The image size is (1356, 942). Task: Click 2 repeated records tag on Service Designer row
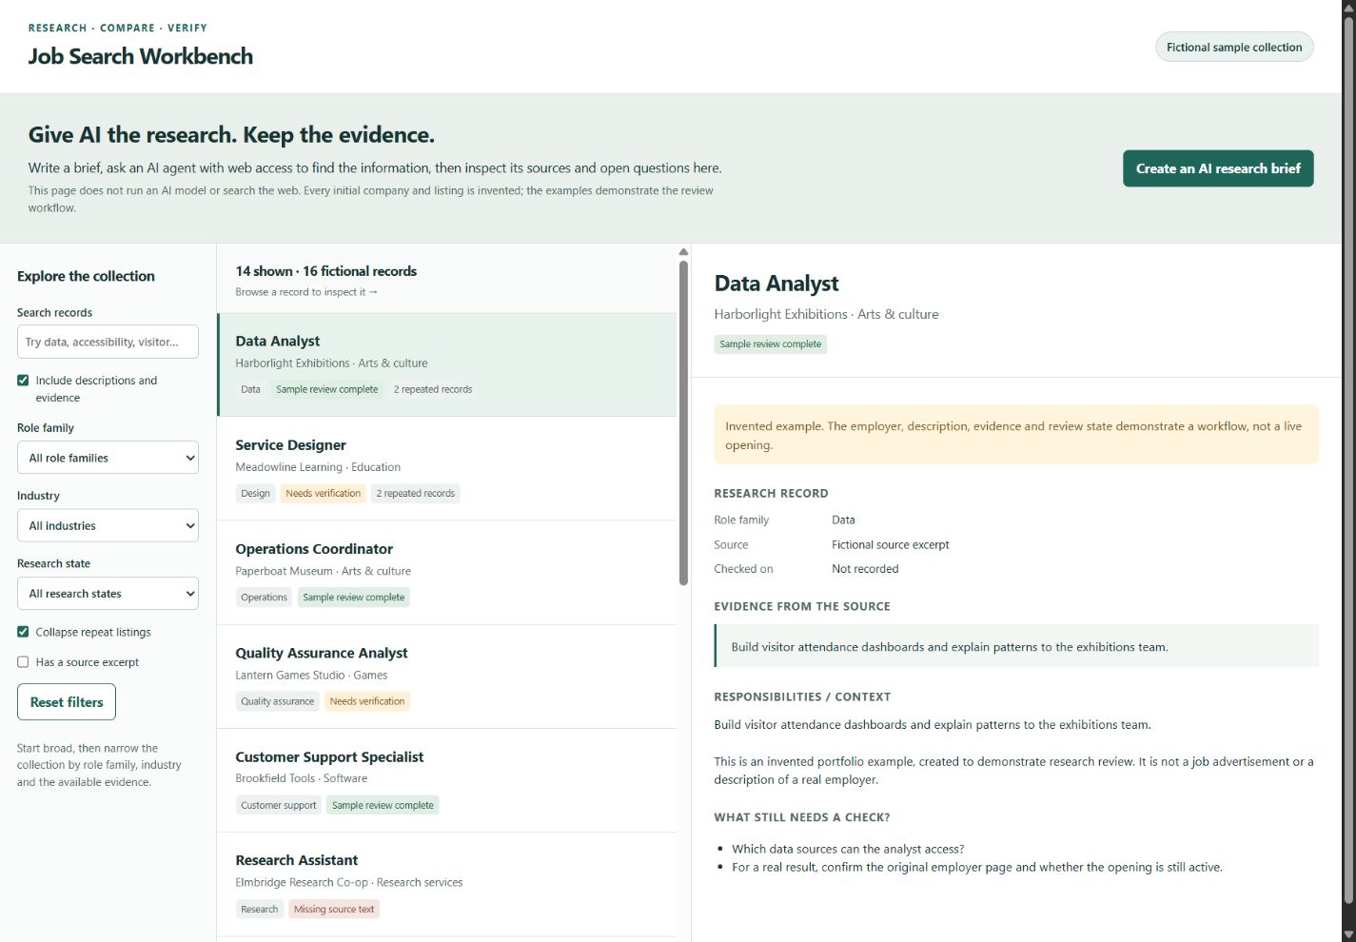[x=416, y=493]
